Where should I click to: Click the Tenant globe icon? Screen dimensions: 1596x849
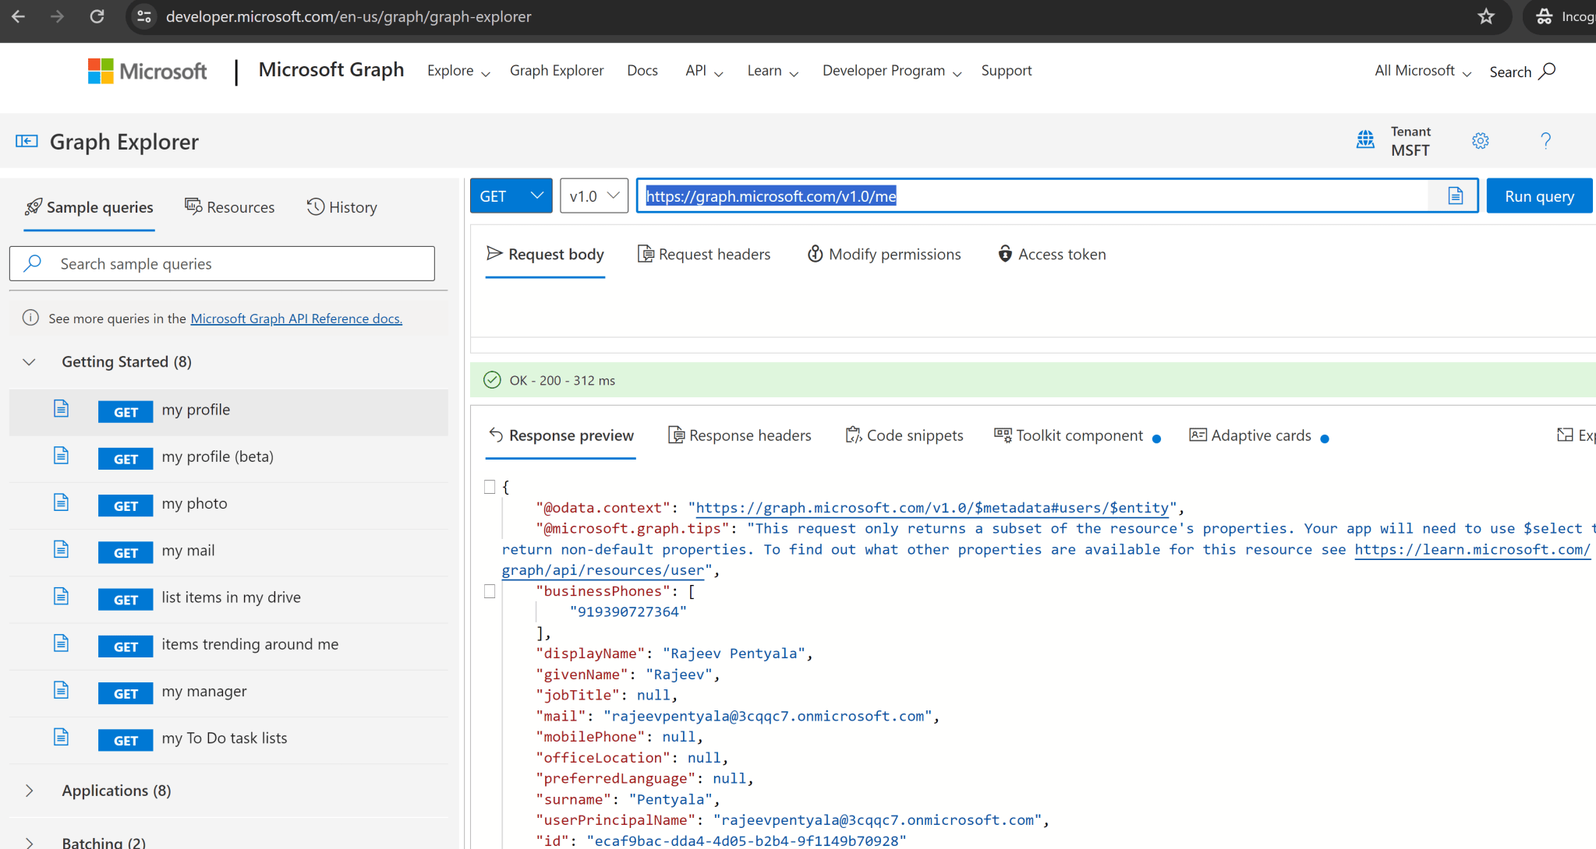click(1365, 140)
